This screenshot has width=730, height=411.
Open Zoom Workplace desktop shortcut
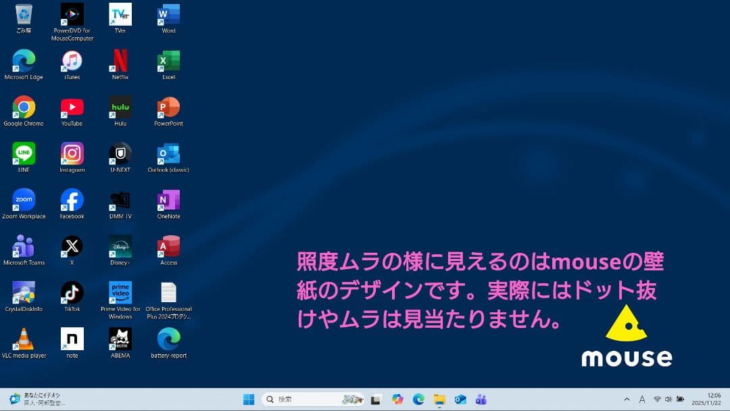point(24,204)
